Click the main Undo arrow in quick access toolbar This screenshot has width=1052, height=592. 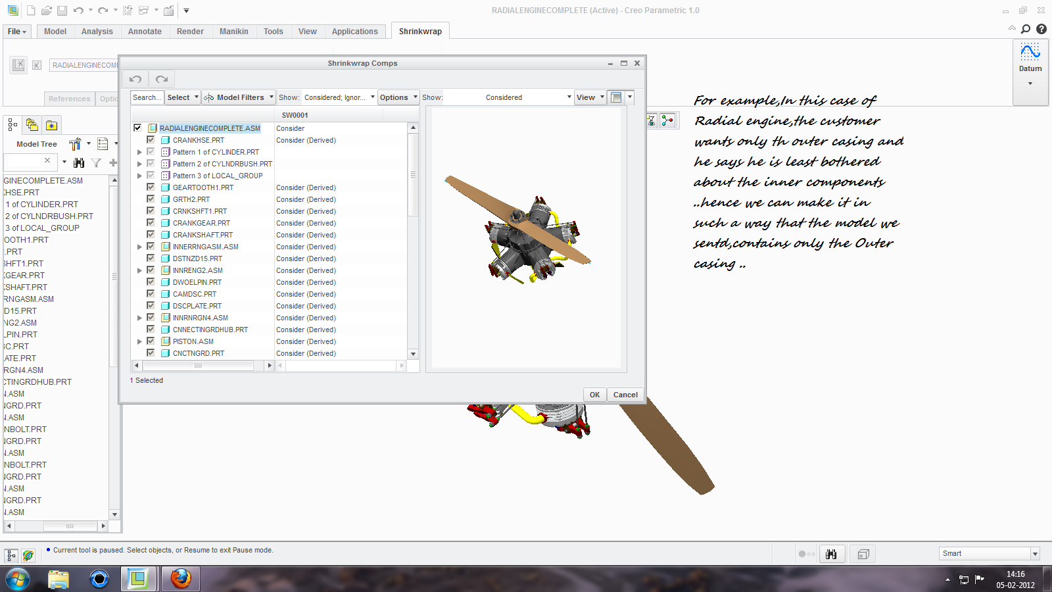pyautogui.click(x=78, y=11)
